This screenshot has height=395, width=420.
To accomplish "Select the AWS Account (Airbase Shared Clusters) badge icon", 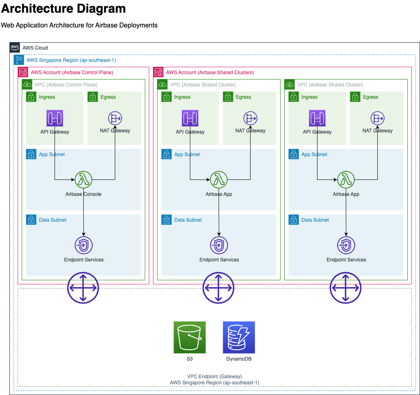I will 158,72.
